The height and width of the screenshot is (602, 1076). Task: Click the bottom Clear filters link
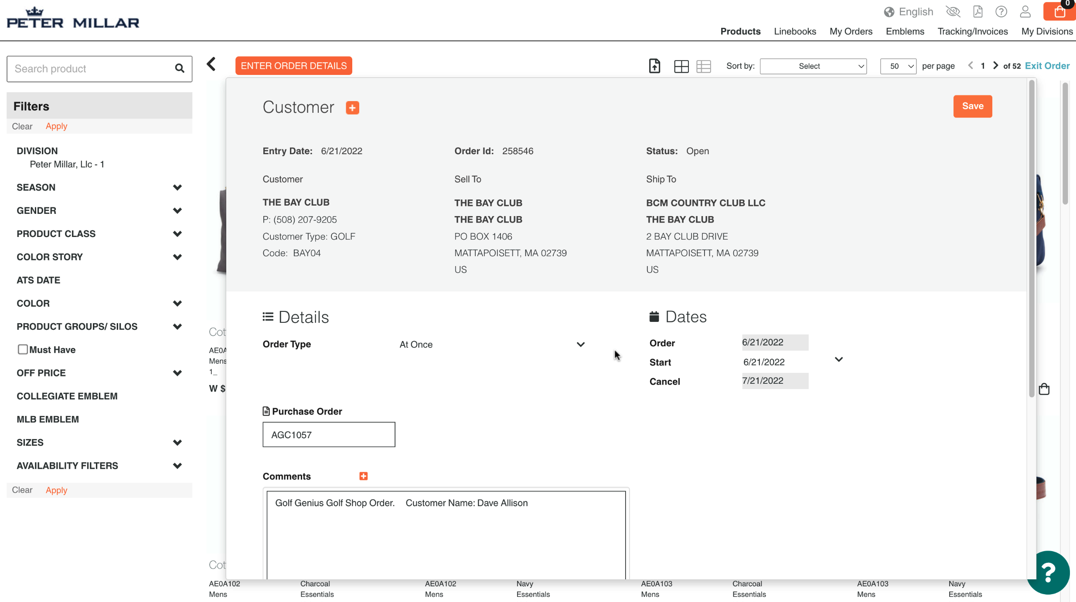click(22, 490)
